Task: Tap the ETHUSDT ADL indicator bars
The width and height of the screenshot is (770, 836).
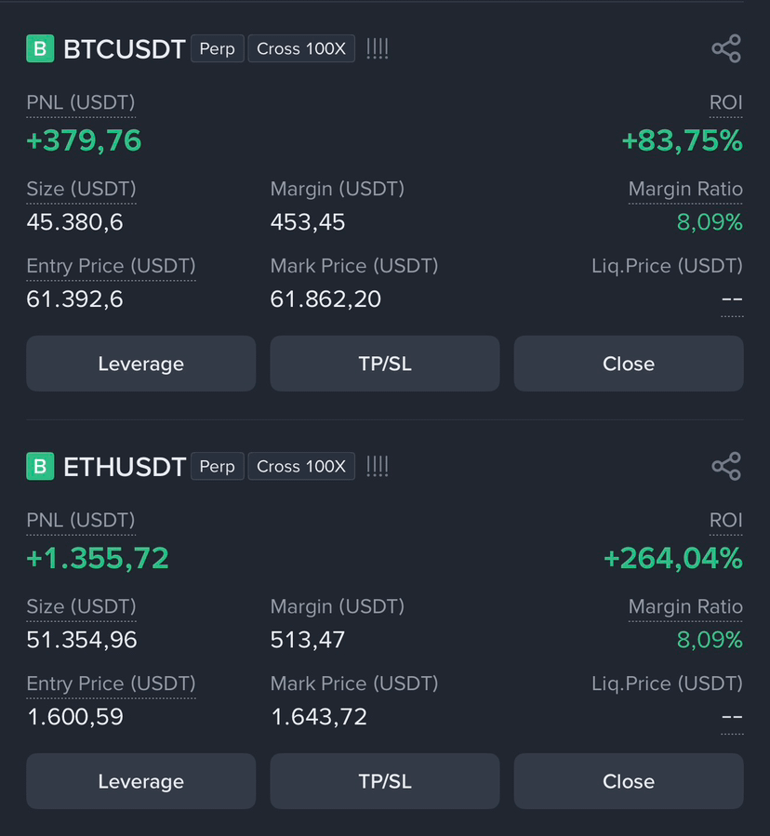Action: 377,466
